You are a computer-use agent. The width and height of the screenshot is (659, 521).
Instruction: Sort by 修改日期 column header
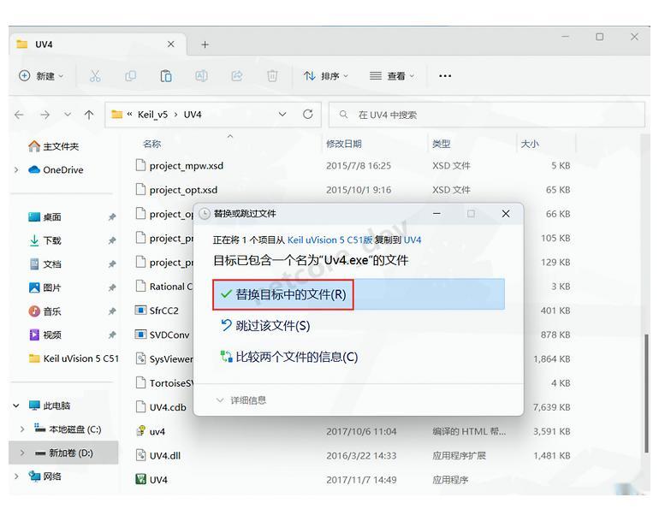[344, 144]
